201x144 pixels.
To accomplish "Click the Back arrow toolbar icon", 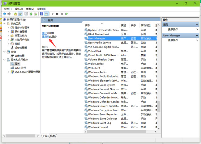I will 5,14.
